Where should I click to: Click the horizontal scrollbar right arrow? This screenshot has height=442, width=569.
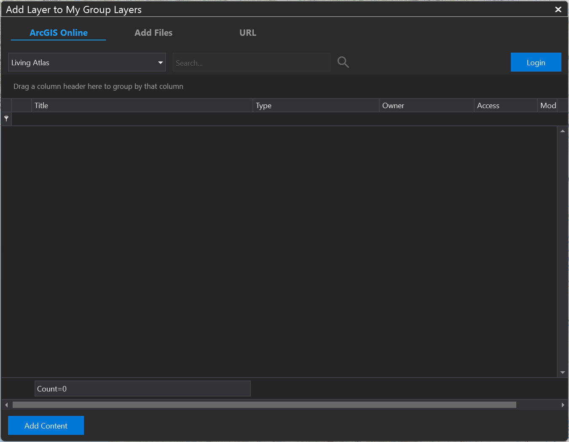tap(563, 405)
